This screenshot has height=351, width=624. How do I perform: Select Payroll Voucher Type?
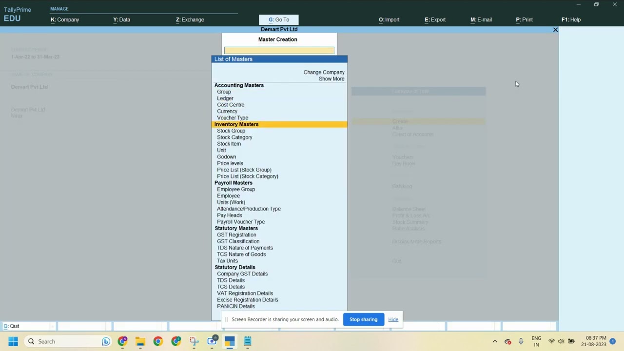(x=241, y=222)
